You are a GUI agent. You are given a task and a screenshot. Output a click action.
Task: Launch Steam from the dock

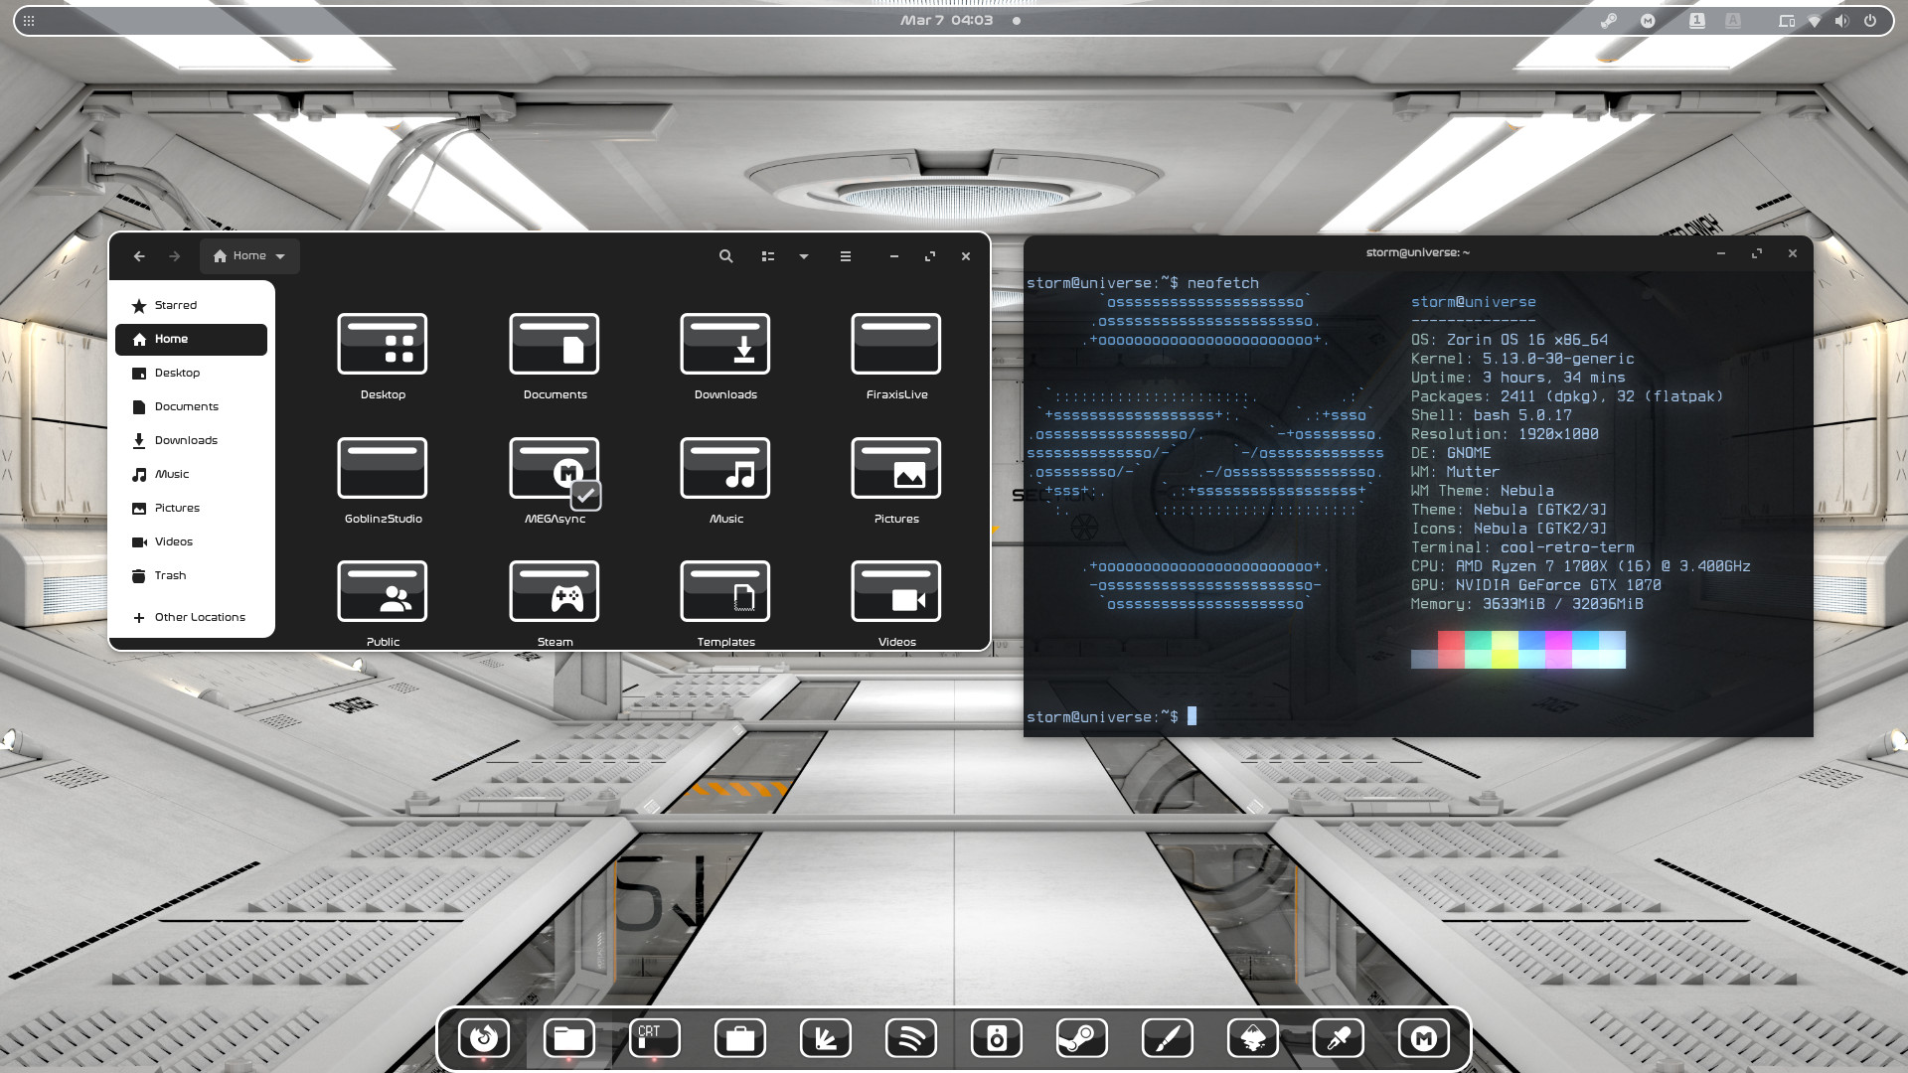1082,1039
